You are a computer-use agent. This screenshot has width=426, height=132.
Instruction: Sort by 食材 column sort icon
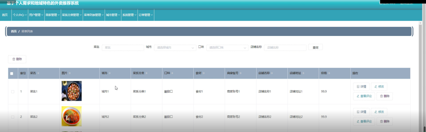(204, 73)
